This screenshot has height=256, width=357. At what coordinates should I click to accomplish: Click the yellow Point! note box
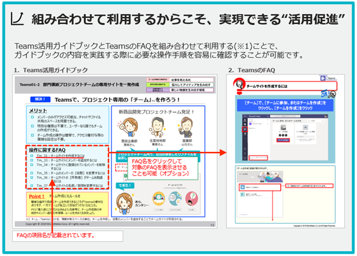coord(67,205)
